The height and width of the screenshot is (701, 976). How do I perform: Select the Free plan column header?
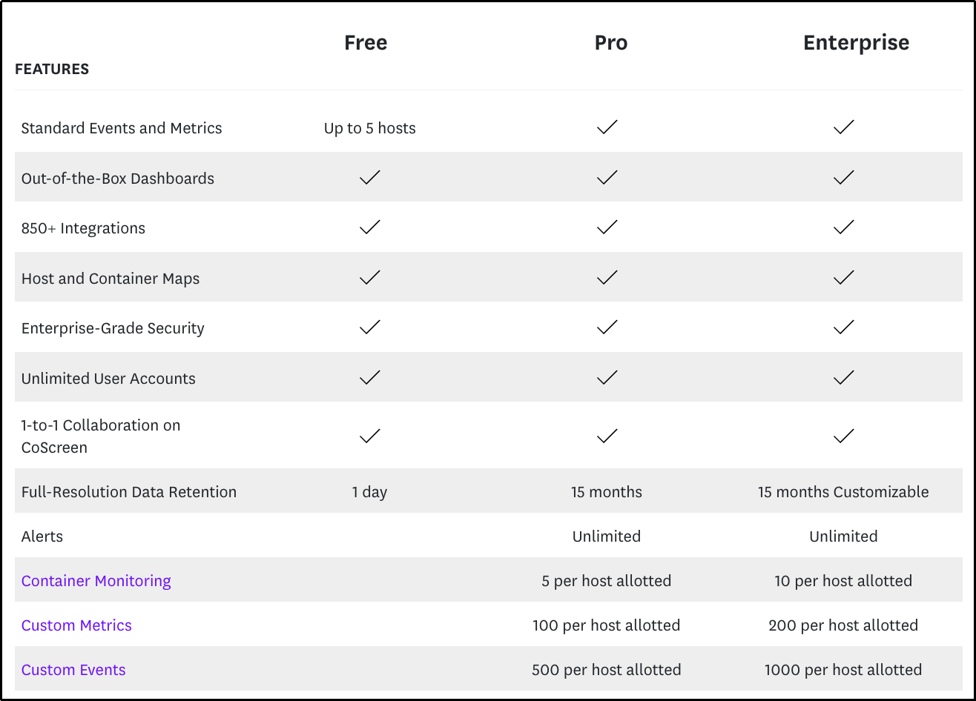click(x=366, y=43)
